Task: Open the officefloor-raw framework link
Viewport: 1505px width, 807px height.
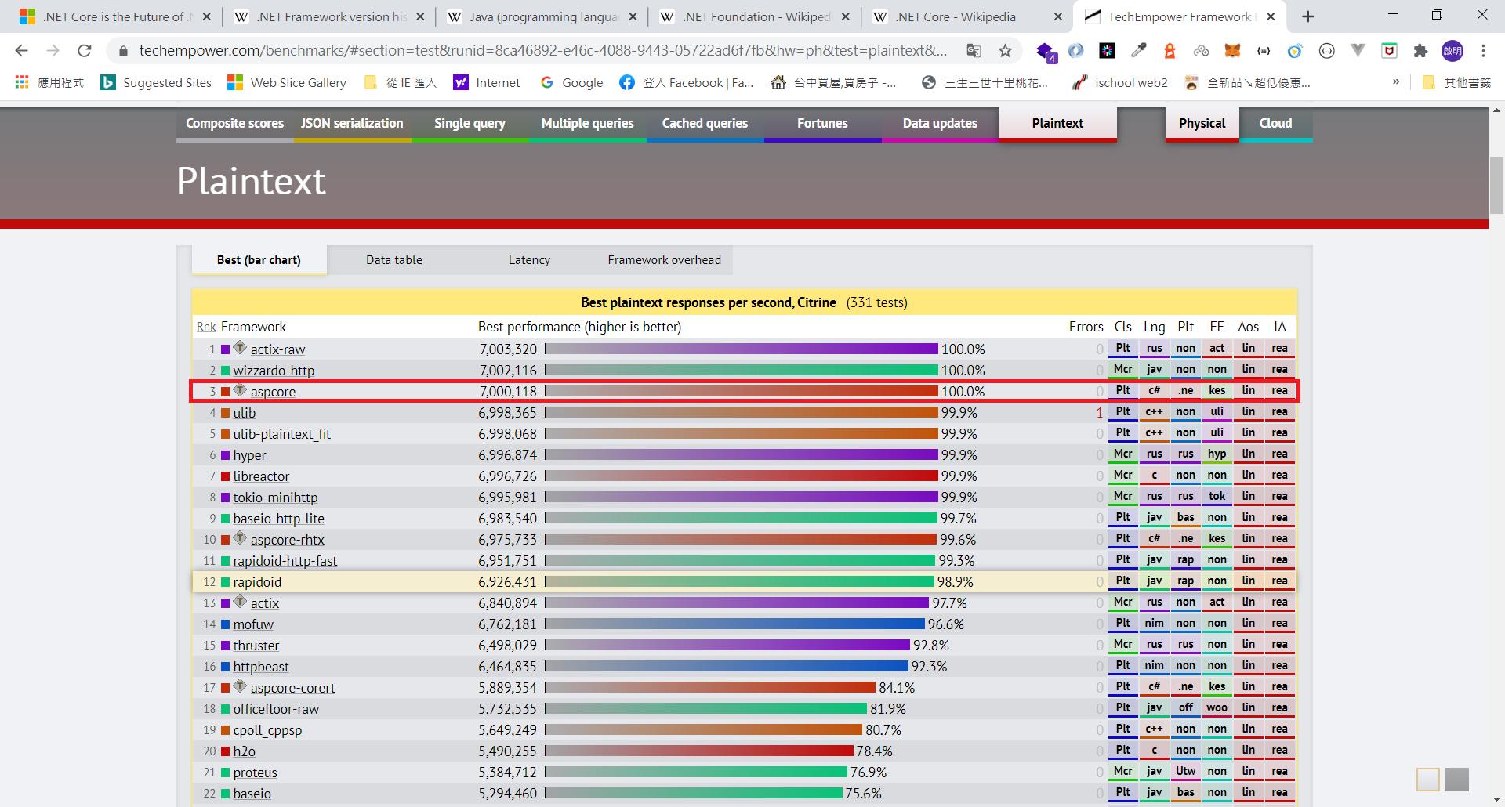Action: (x=276, y=709)
